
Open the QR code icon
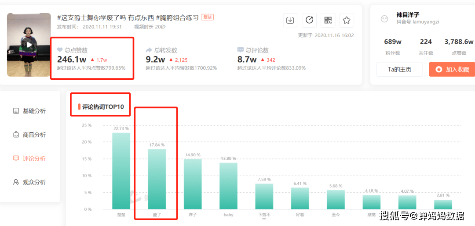pyautogui.click(x=328, y=20)
